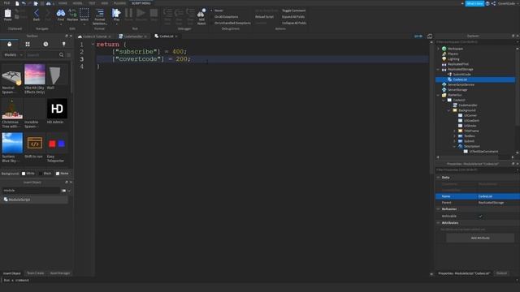The height and width of the screenshot is (292, 520).
Task: Switch to the Asset Manager bottom tab
Action: click(x=60, y=273)
